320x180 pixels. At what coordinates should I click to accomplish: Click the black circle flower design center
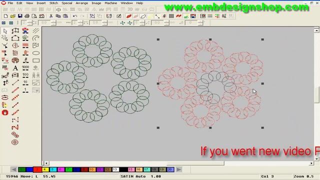pyautogui.click(x=216, y=87)
